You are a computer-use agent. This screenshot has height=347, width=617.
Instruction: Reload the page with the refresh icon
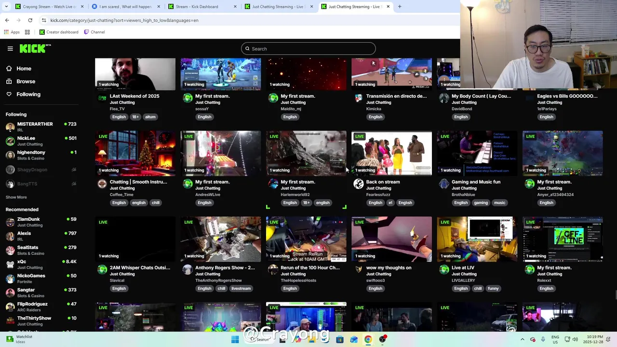(x=30, y=20)
